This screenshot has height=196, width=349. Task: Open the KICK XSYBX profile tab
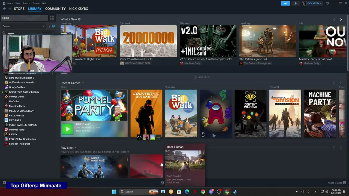[79, 9]
